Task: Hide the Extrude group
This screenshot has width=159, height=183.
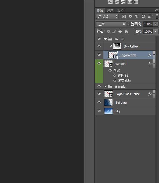Action: 99,86
